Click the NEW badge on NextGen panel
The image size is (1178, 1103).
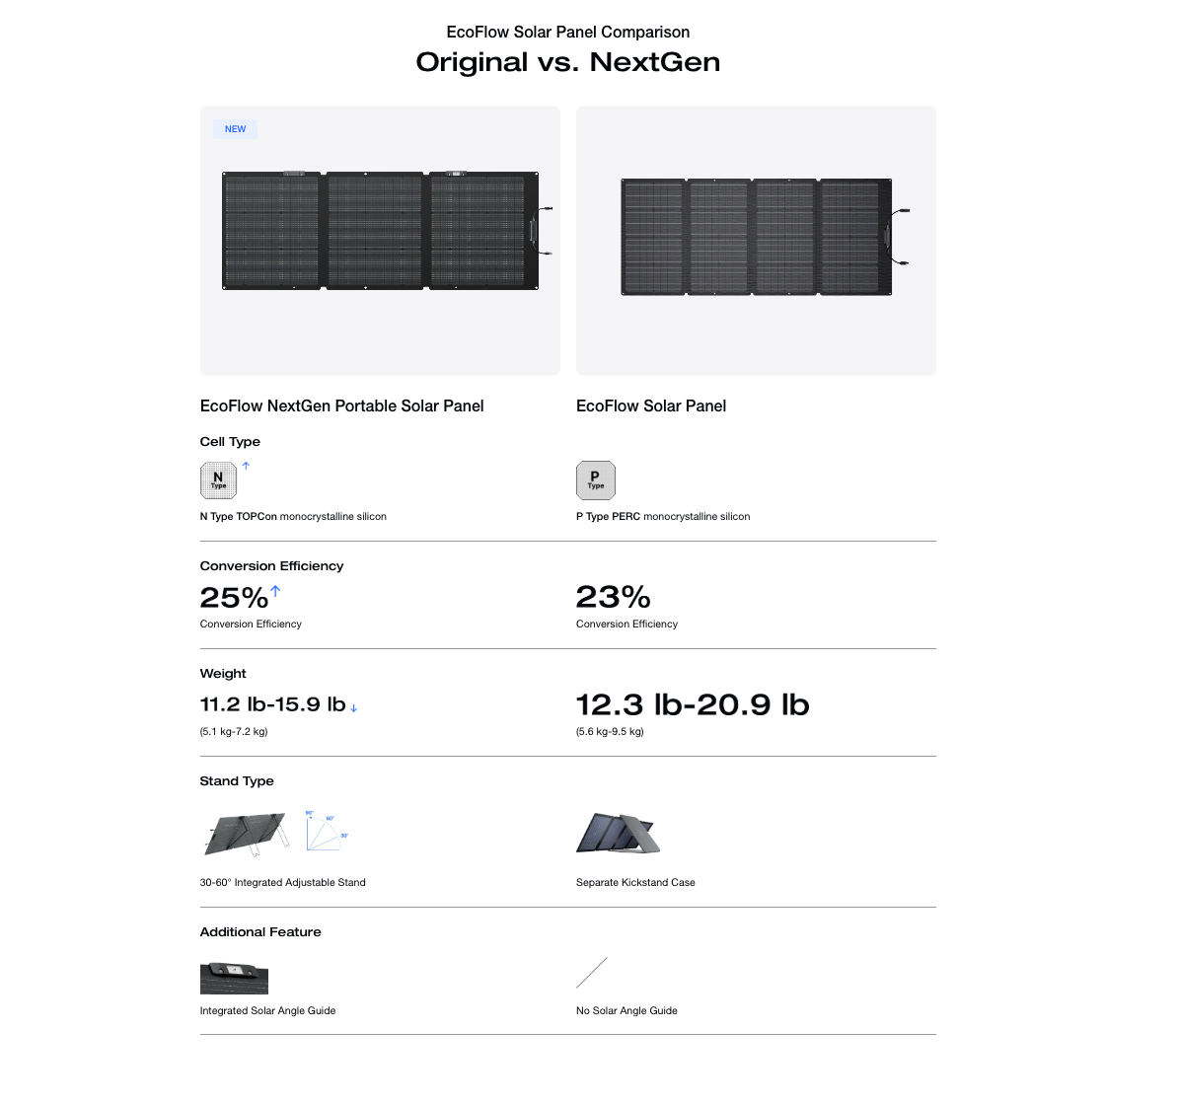235,129
